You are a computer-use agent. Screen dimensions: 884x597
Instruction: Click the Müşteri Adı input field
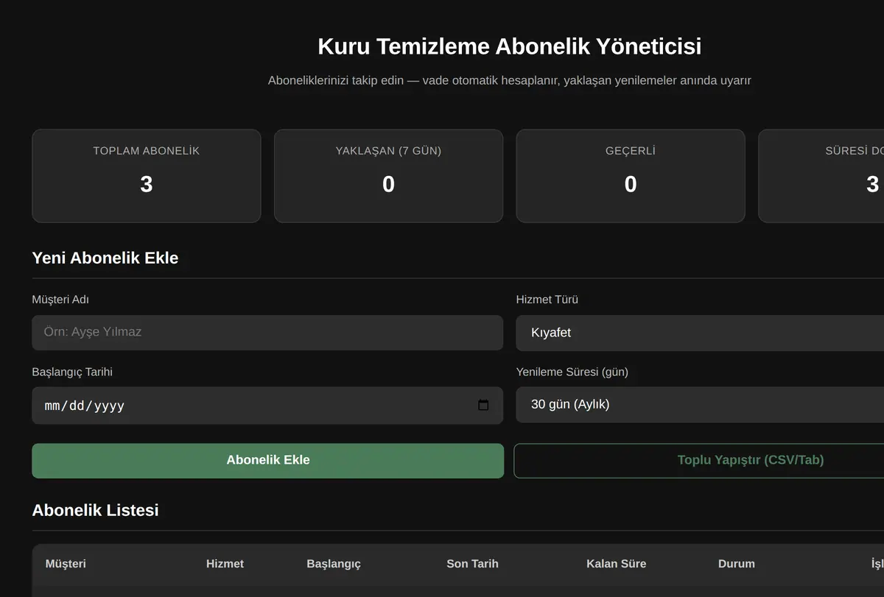tap(267, 332)
